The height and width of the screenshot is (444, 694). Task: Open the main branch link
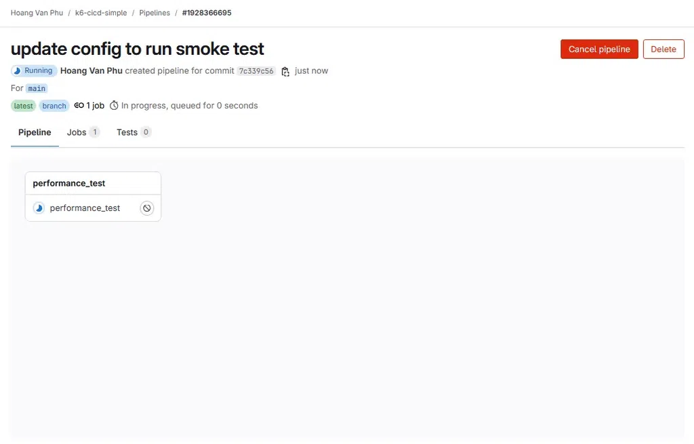tap(37, 89)
